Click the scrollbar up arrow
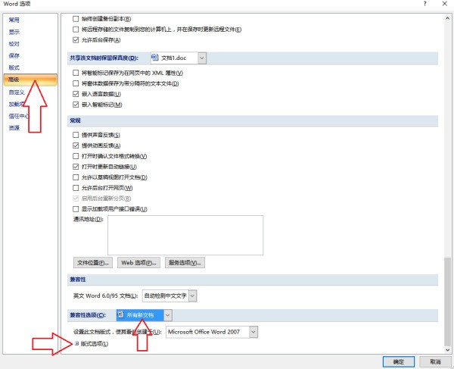This screenshot has height=369, width=454. click(447, 18)
